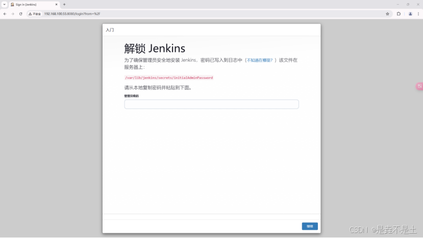This screenshot has width=423, height=238.
Task: Open the tab search dropdown arrow
Action: pyautogui.click(x=4, y=4)
